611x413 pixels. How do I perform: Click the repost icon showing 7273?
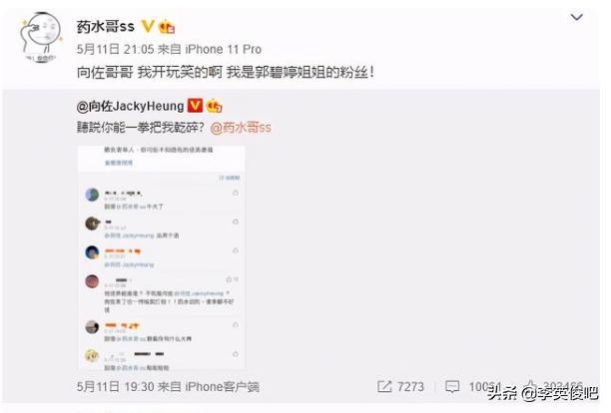[384, 386]
